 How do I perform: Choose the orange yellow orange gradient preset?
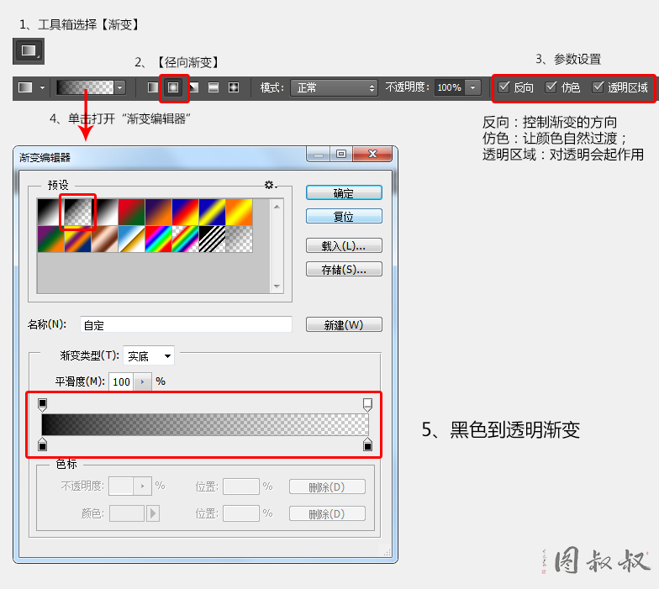(239, 212)
